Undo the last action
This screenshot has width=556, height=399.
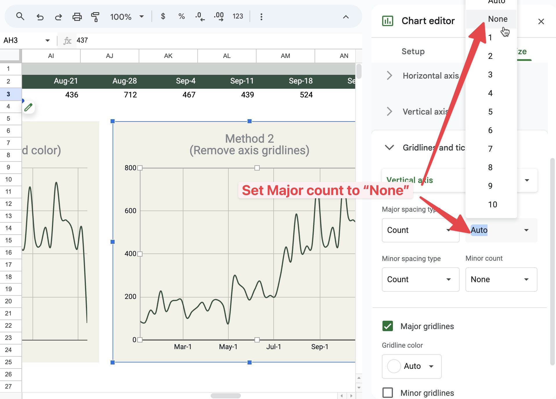tap(40, 17)
